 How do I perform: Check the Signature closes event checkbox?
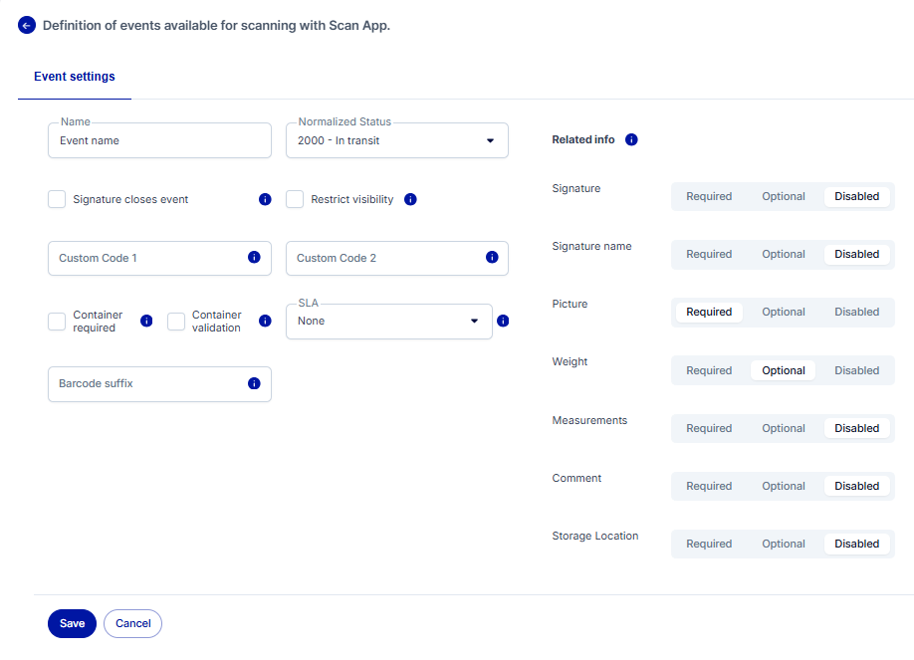[57, 199]
